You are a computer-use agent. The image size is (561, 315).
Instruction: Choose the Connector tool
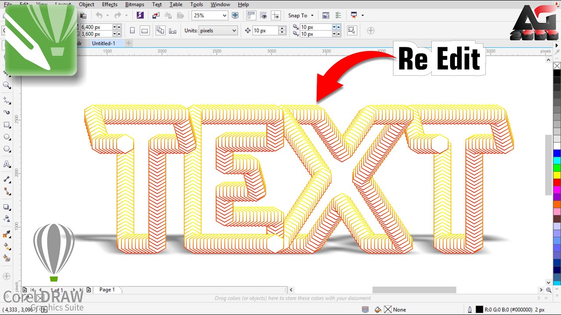pyautogui.click(x=7, y=191)
